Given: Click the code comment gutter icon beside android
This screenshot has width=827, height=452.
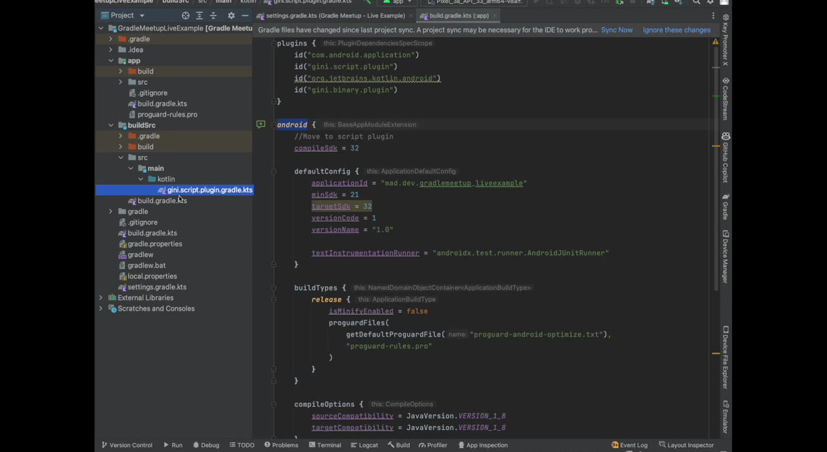Looking at the screenshot, I should [260, 125].
